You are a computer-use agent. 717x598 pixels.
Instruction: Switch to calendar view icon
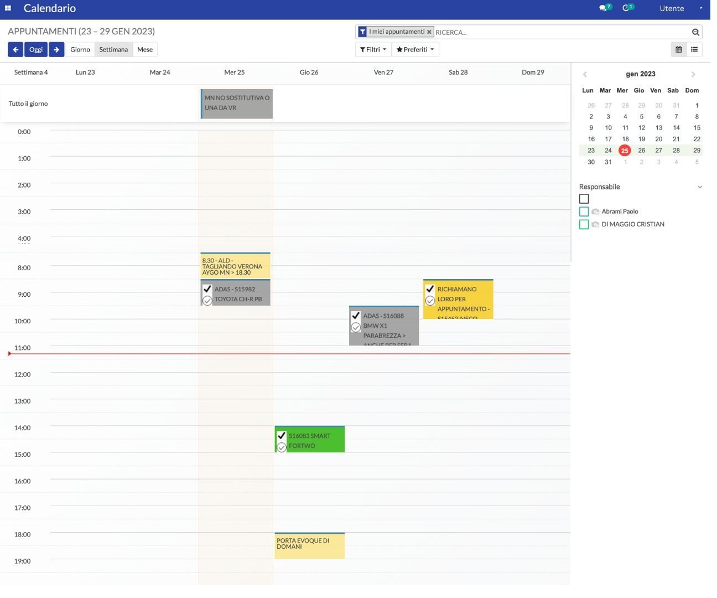[678, 49]
